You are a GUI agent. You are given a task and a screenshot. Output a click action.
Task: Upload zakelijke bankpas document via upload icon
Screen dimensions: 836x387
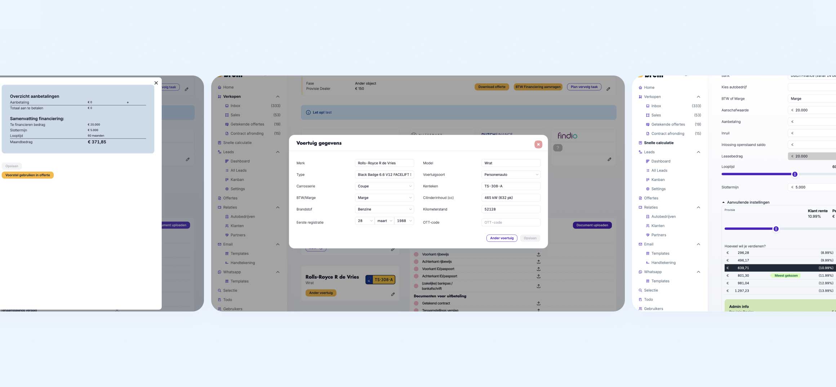[538, 286]
